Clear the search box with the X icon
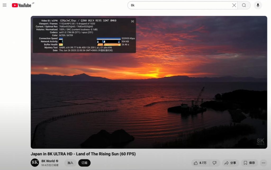 click(x=234, y=5)
